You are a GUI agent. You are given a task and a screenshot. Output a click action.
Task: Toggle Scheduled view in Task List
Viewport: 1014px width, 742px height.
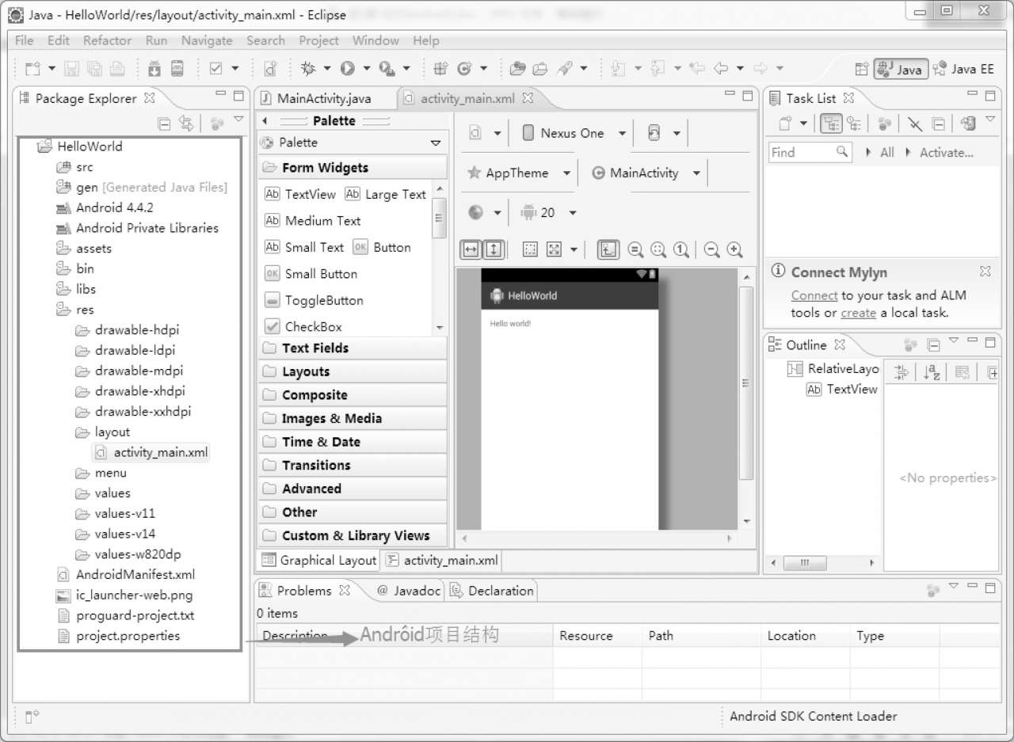[x=854, y=124]
